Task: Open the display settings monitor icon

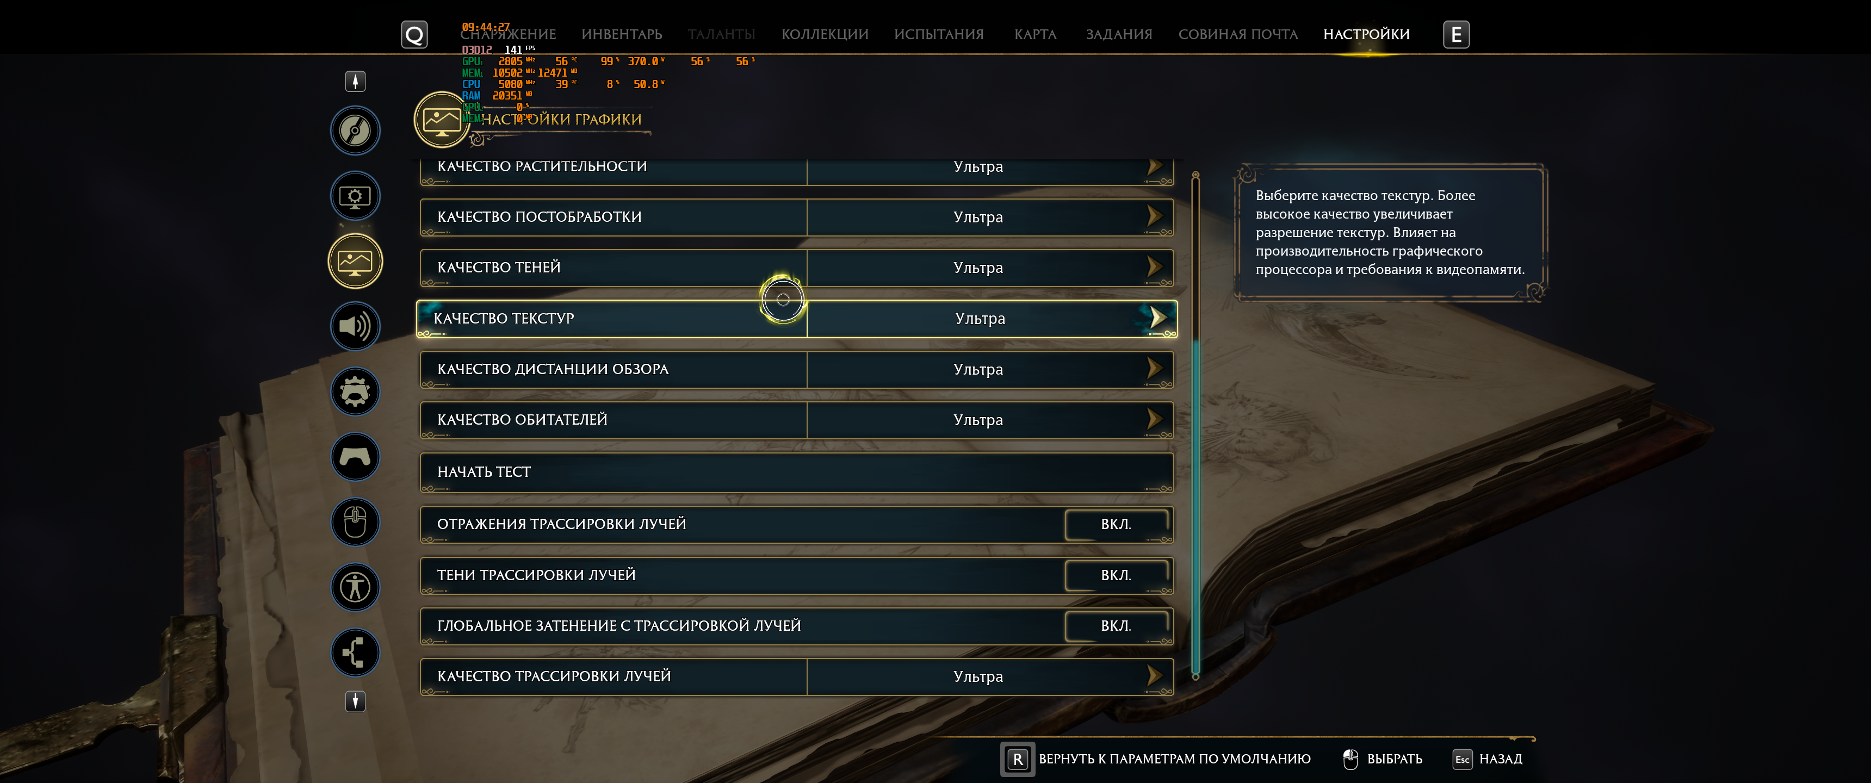Action: pos(355,196)
